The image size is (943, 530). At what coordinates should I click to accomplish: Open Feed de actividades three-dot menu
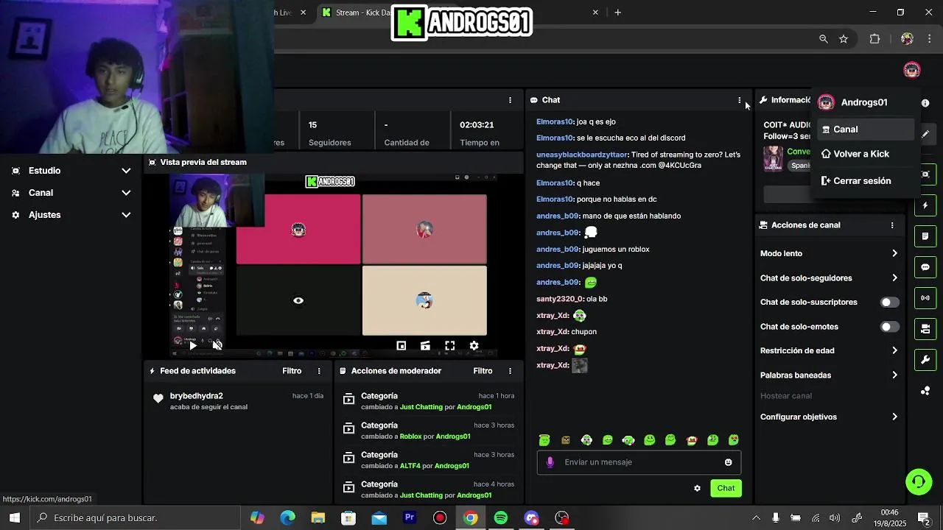(x=319, y=371)
